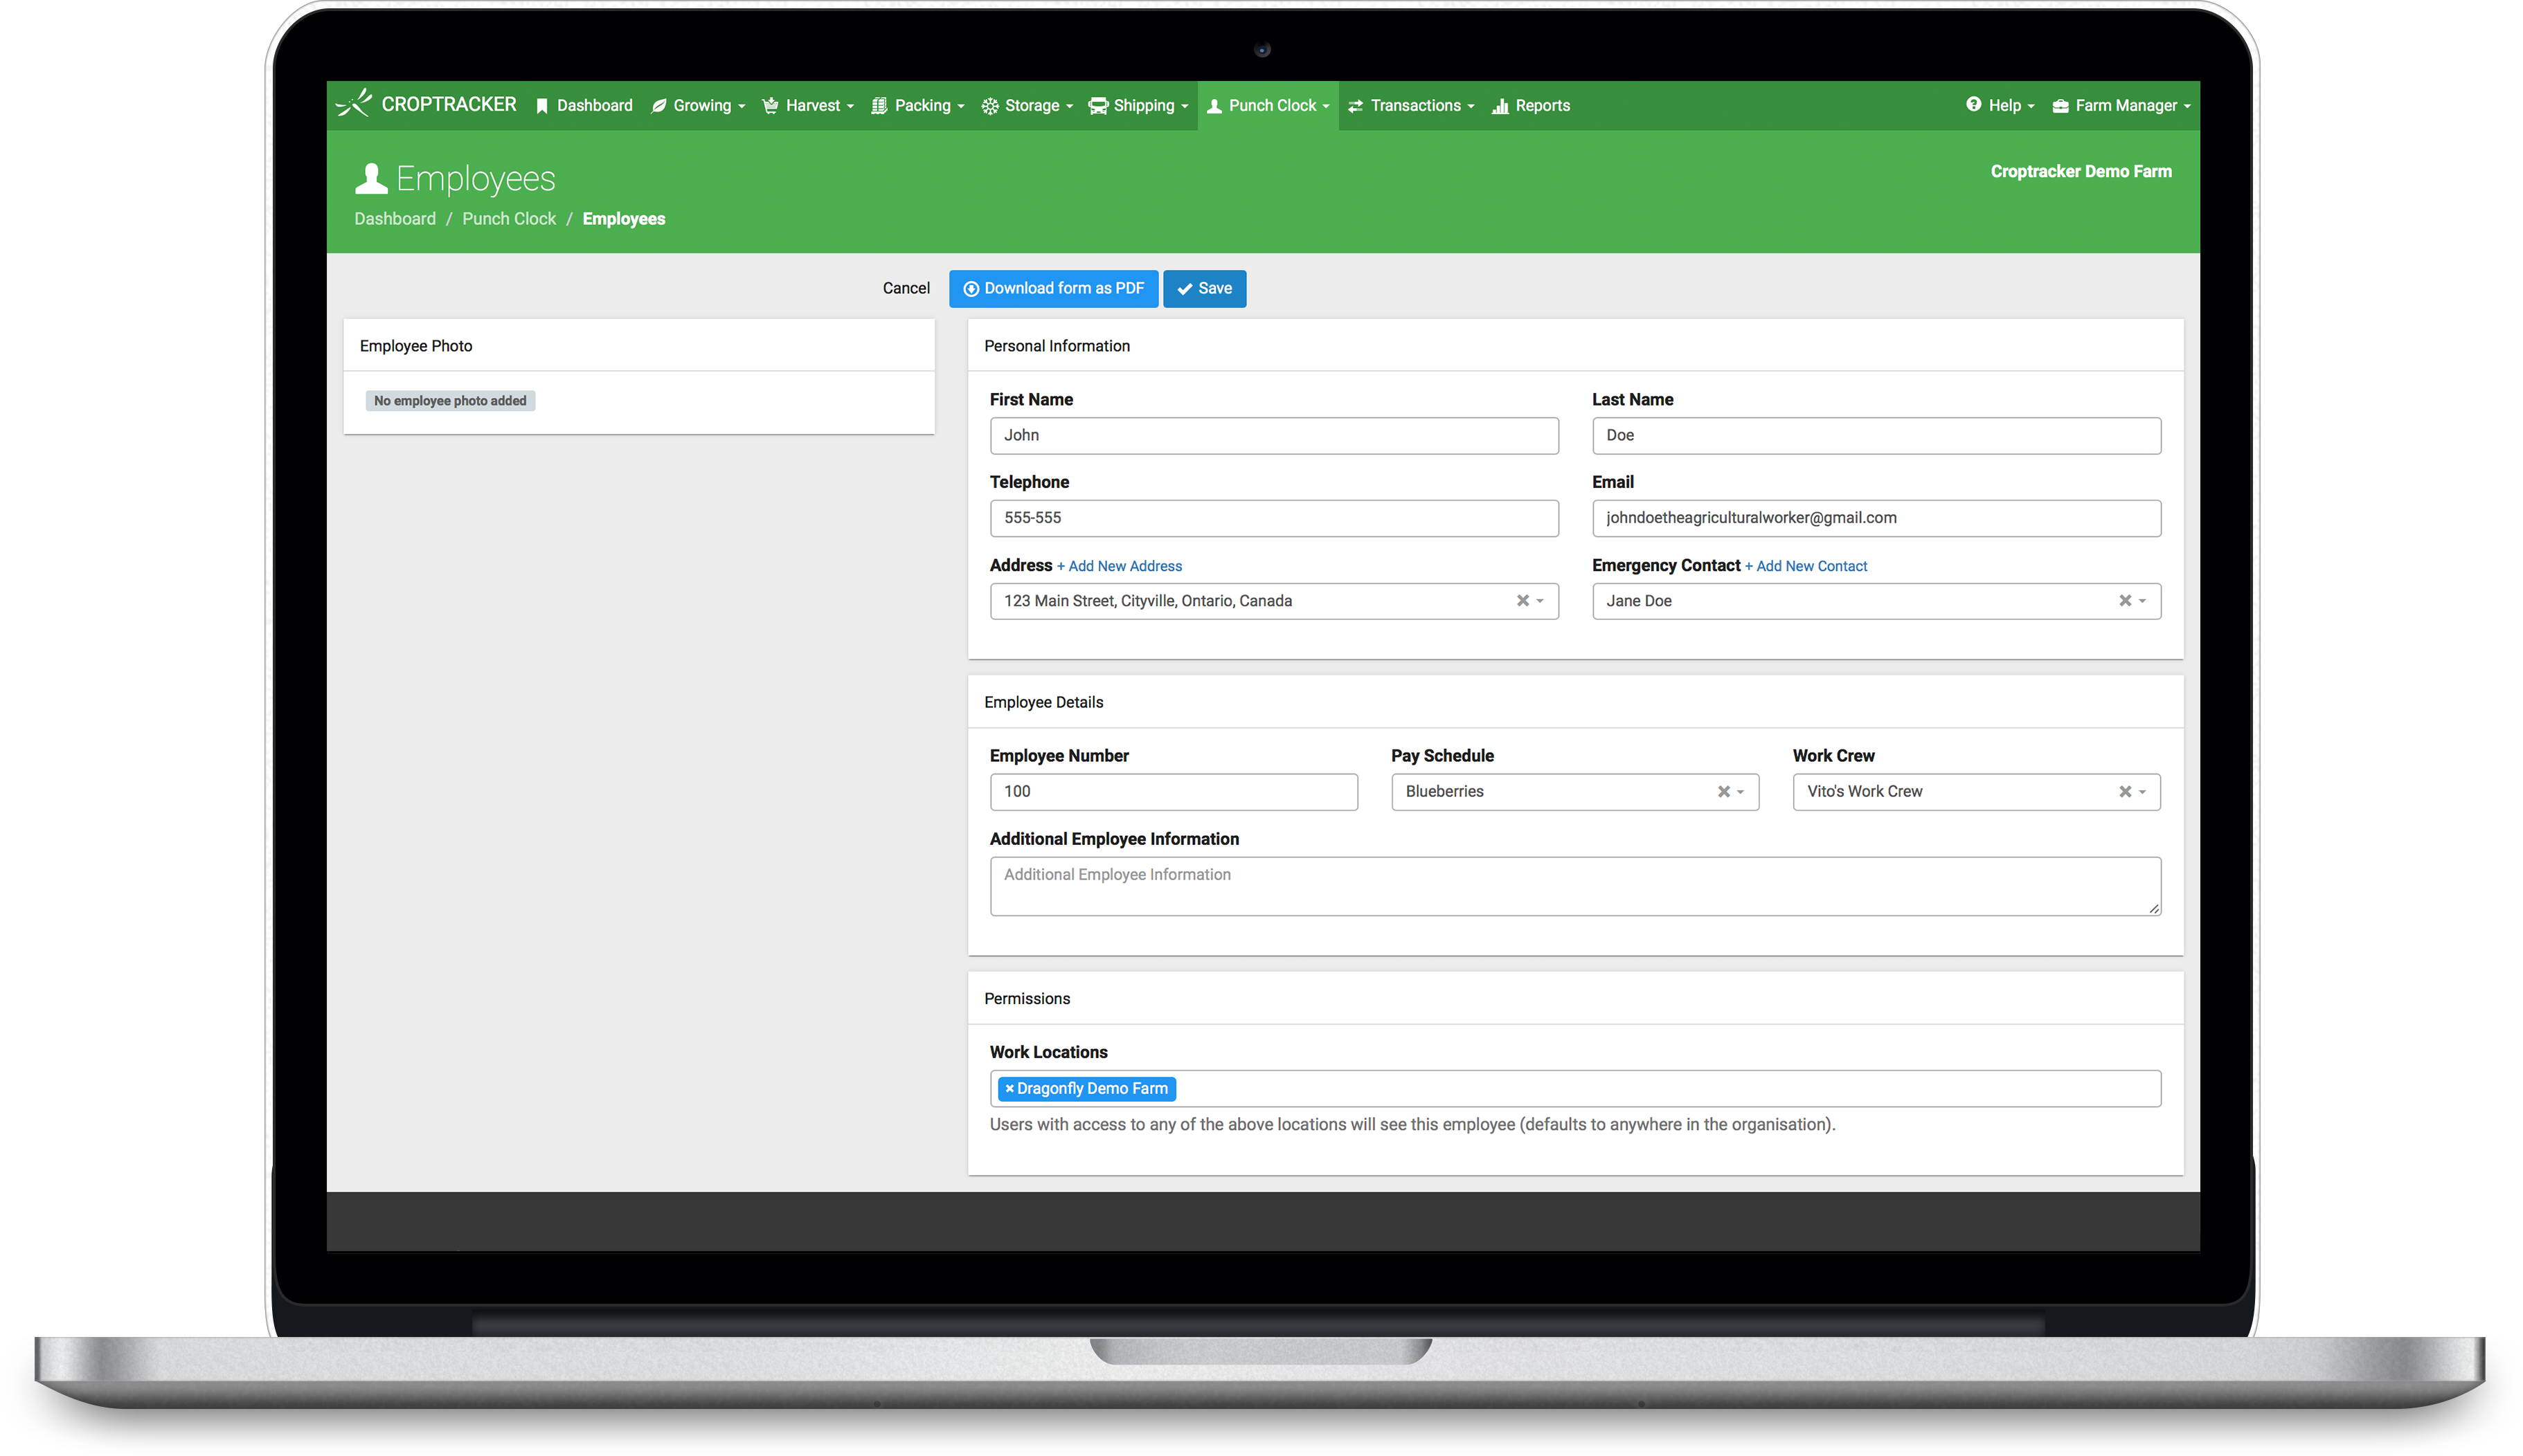This screenshot has height=1456, width=2523.
Task: Click the Cancel link
Action: click(x=906, y=289)
